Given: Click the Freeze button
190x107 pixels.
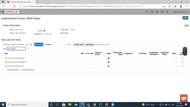Looking at the screenshot, I should [39, 45].
